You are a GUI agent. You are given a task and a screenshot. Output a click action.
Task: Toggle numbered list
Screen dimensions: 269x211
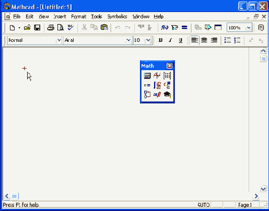point(237,40)
